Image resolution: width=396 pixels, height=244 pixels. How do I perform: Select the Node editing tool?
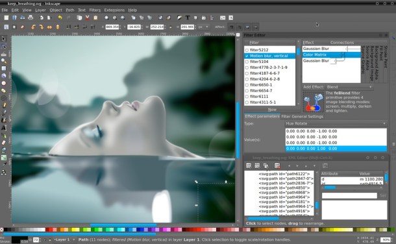tap(3, 46)
